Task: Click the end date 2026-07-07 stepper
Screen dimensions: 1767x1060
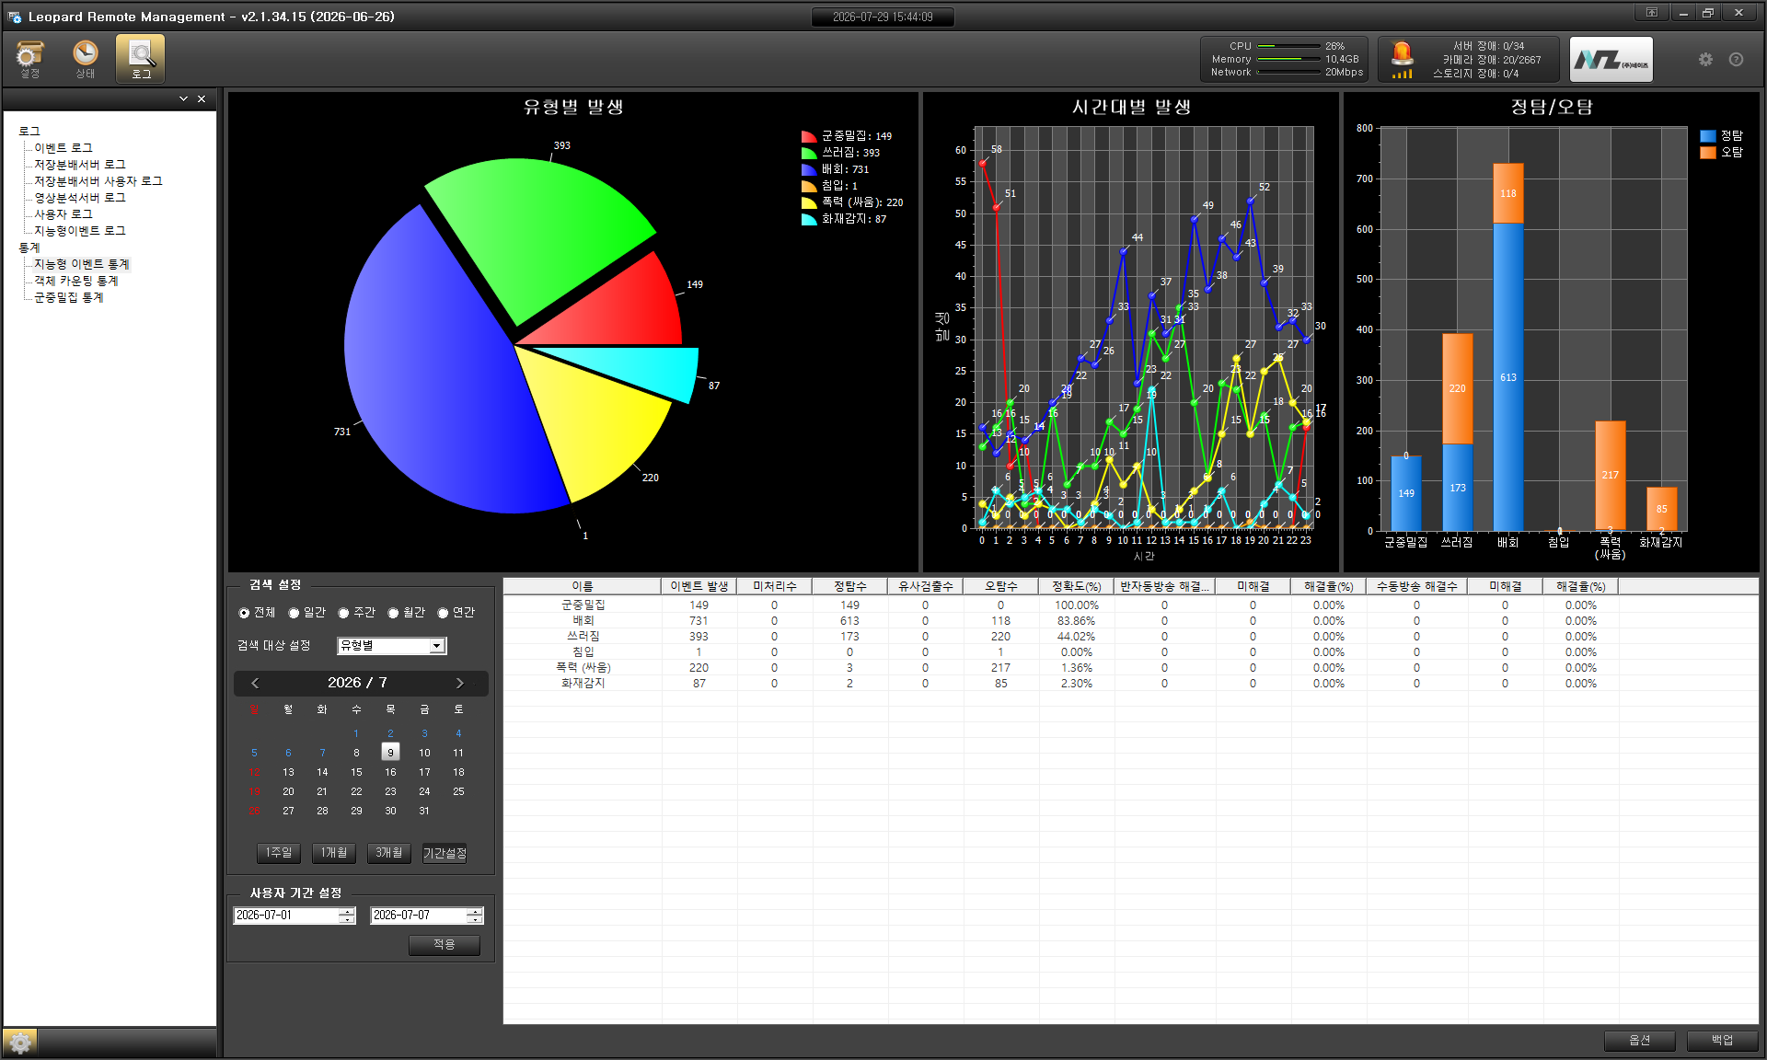Action: click(x=474, y=916)
